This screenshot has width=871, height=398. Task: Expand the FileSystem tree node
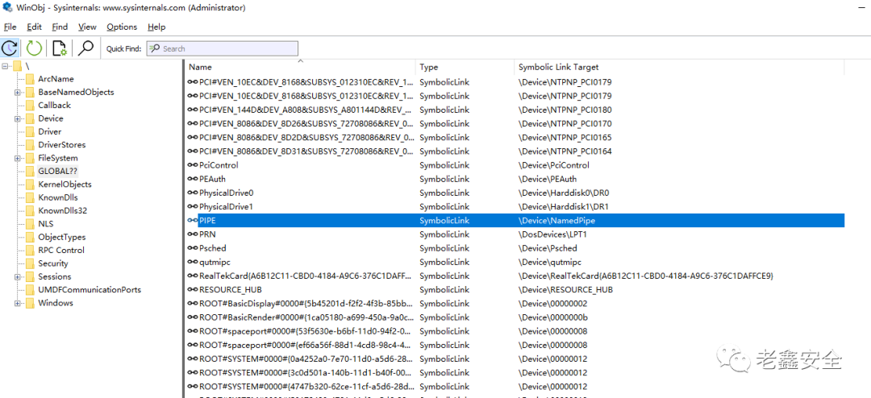coord(19,158)
